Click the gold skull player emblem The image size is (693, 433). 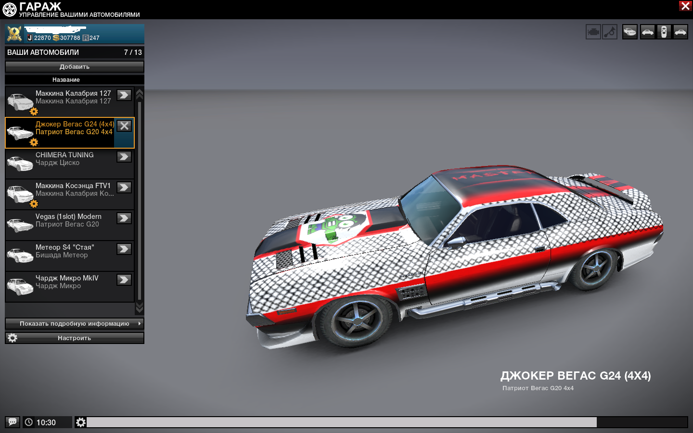pyautogui.click(x=14, y=34)
